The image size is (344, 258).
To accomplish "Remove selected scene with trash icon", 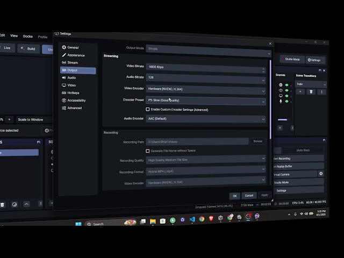I will pyautogui.click(x=2, y=205).
